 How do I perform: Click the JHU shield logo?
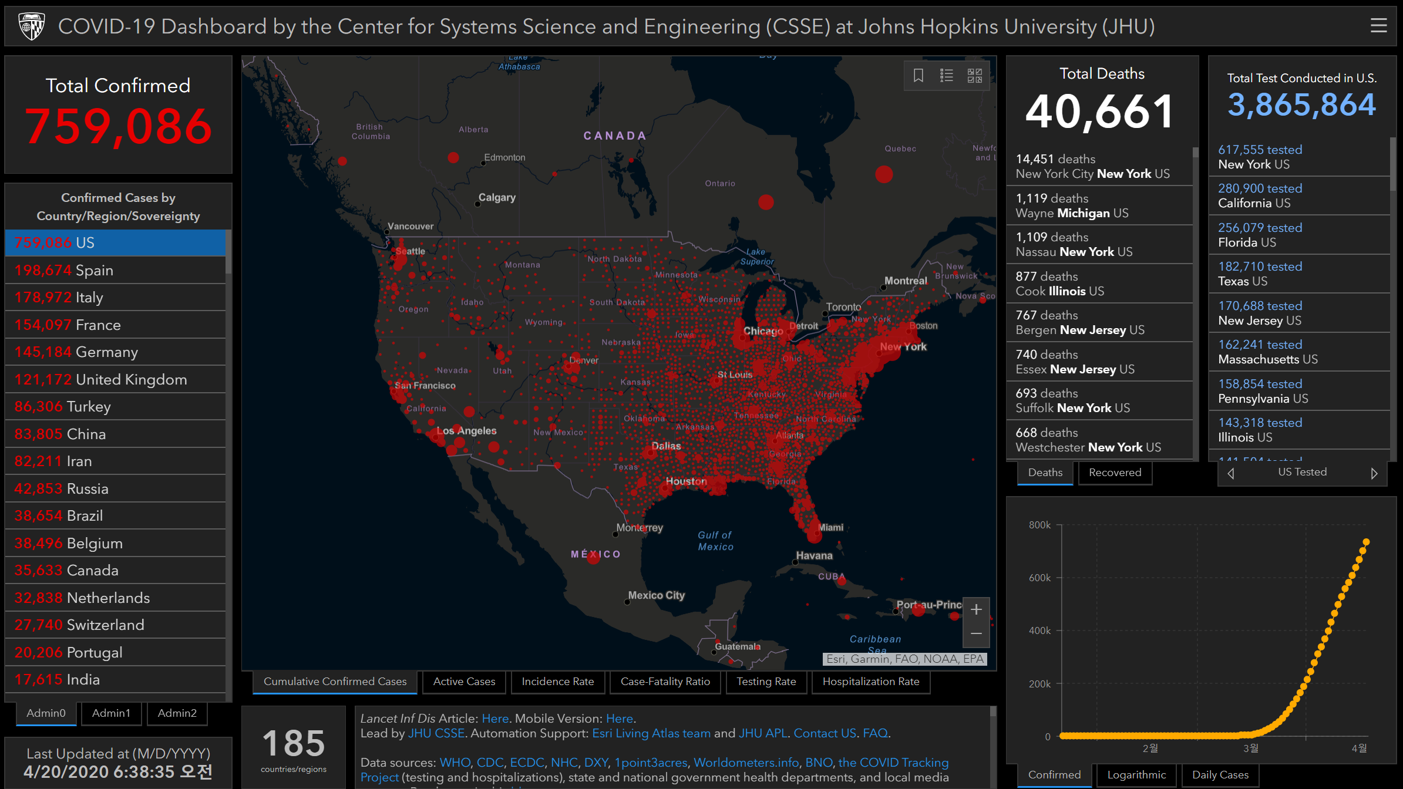pyautogui.click(x=32, y=26)
